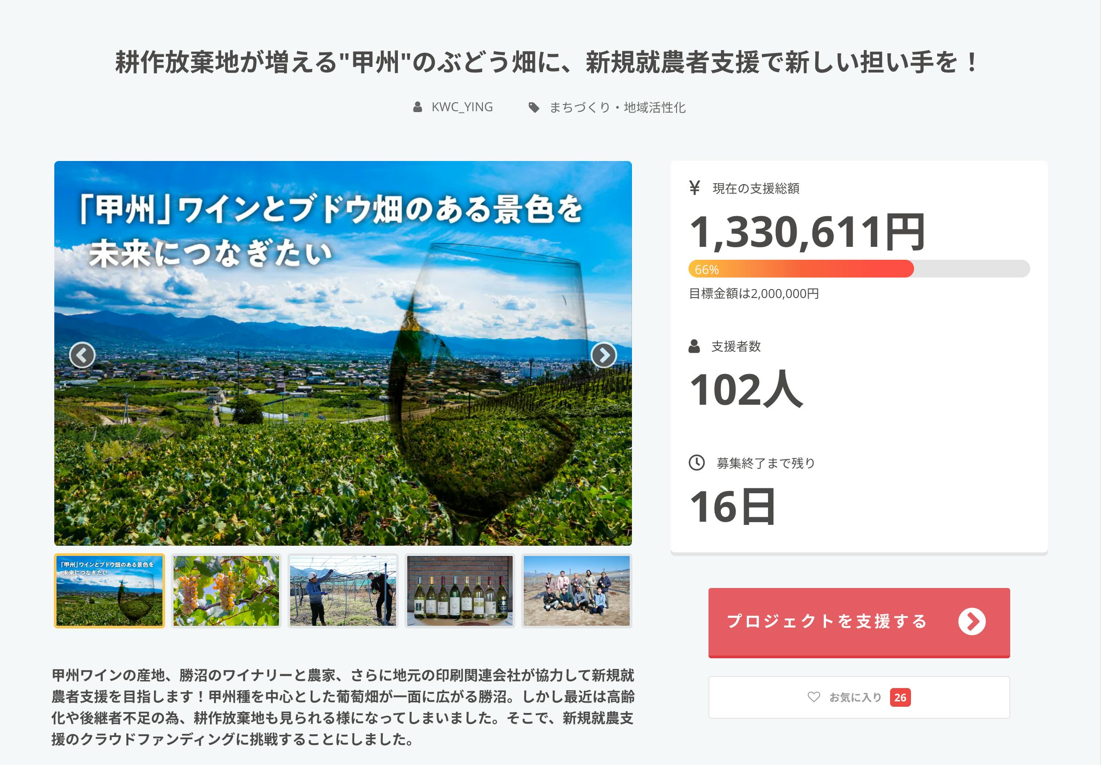
Task: Select group photo thumbnail
Action: [x=576, y=591]
